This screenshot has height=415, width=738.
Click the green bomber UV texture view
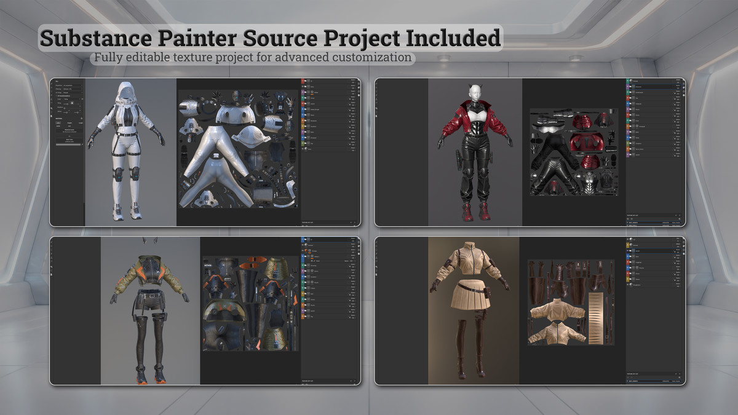pyautogui.click(x=250, y=304)
